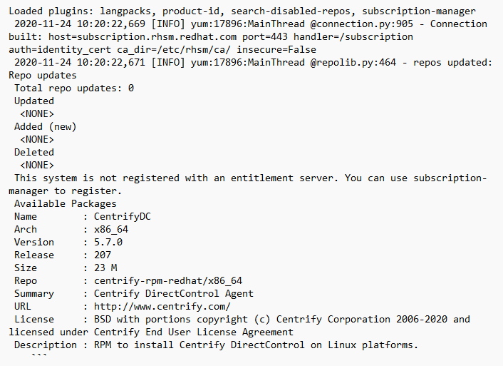
Task: Click the 'Loaded plugins' first line
Action: [x=242, y=11]
